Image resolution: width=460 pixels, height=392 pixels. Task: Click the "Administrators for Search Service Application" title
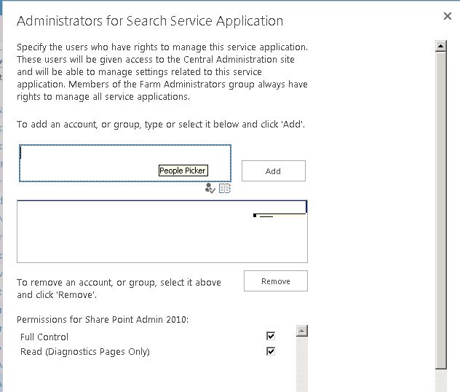tap(150, 21)
